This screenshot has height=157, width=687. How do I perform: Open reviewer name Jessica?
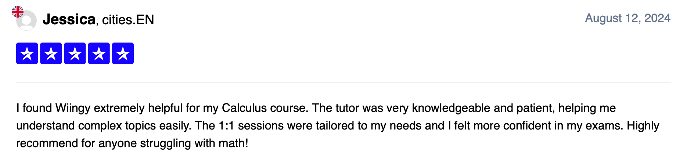point(69,19)
